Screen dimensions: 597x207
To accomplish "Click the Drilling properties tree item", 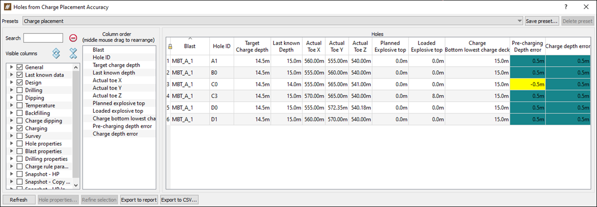I will 47,159.
